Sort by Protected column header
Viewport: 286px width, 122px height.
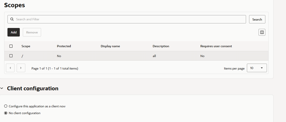[64, 46]
